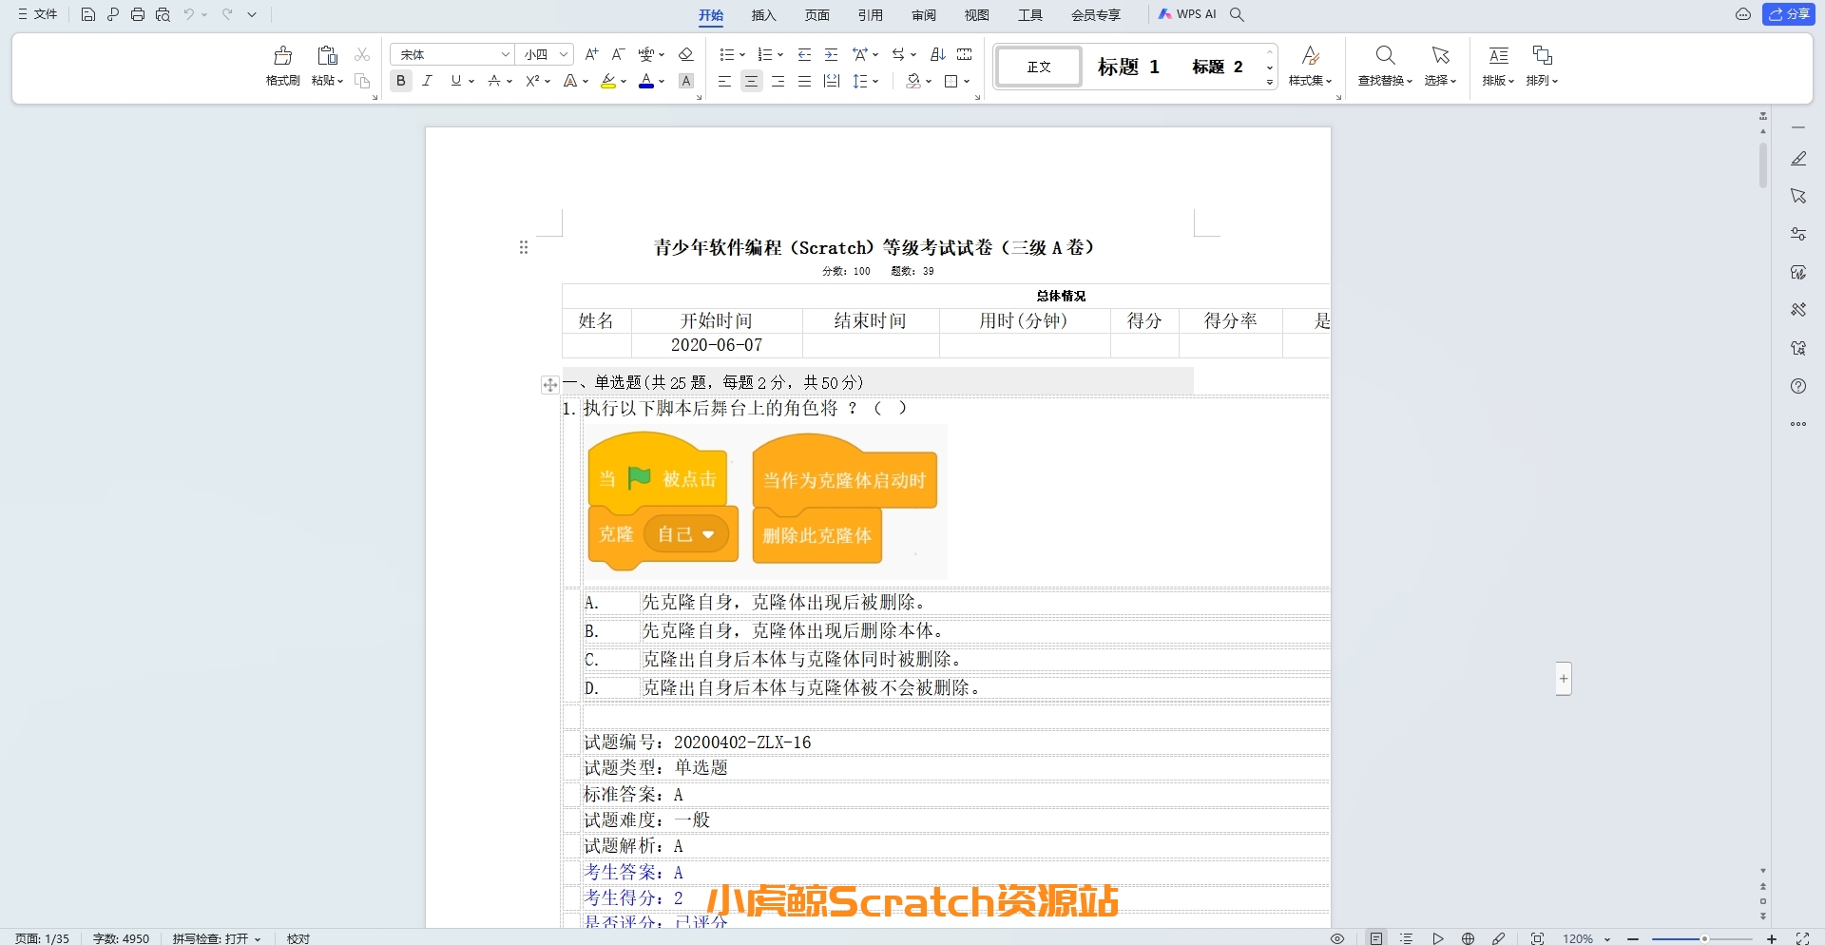Apply the 正文 body style
1825x945 pixels.
(x=1039, y=67)
